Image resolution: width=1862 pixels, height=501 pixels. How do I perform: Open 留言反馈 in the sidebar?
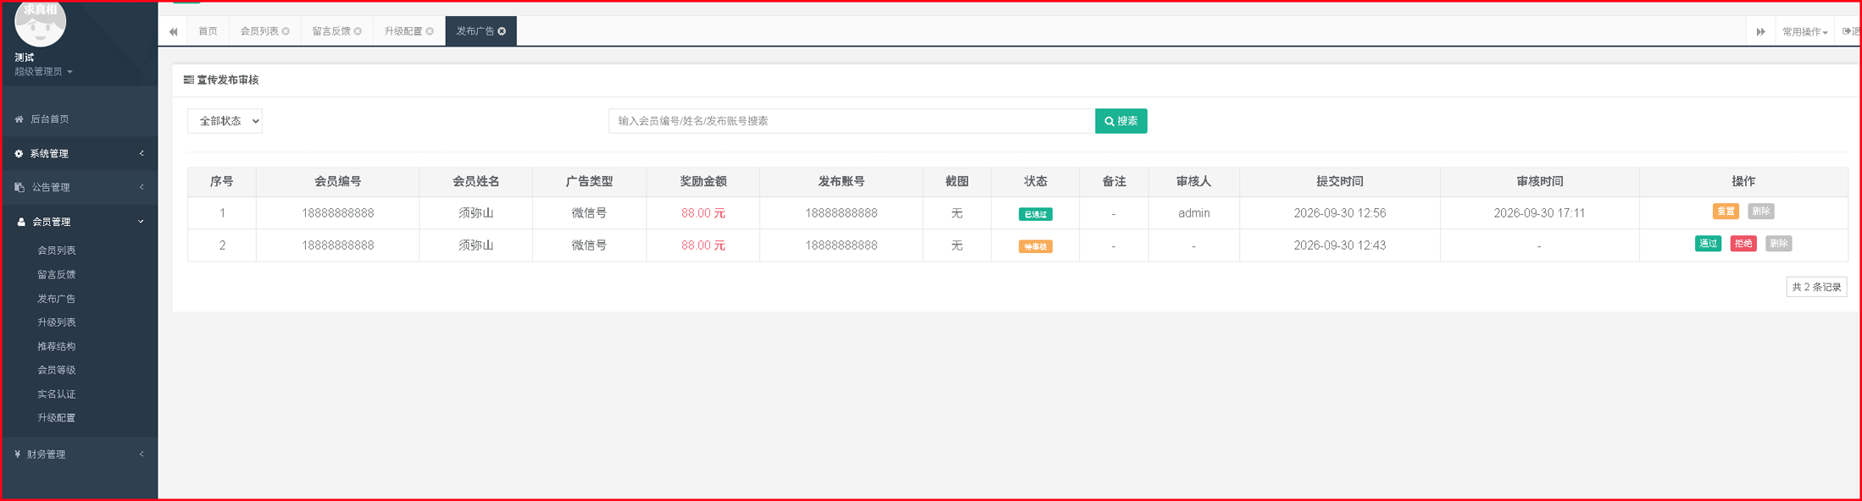point(57,275)
